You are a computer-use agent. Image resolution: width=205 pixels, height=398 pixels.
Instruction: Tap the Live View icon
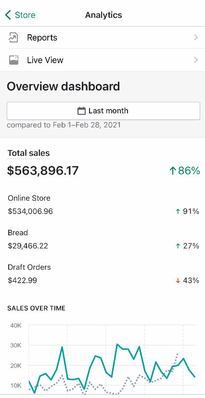(x=13, y=60)
